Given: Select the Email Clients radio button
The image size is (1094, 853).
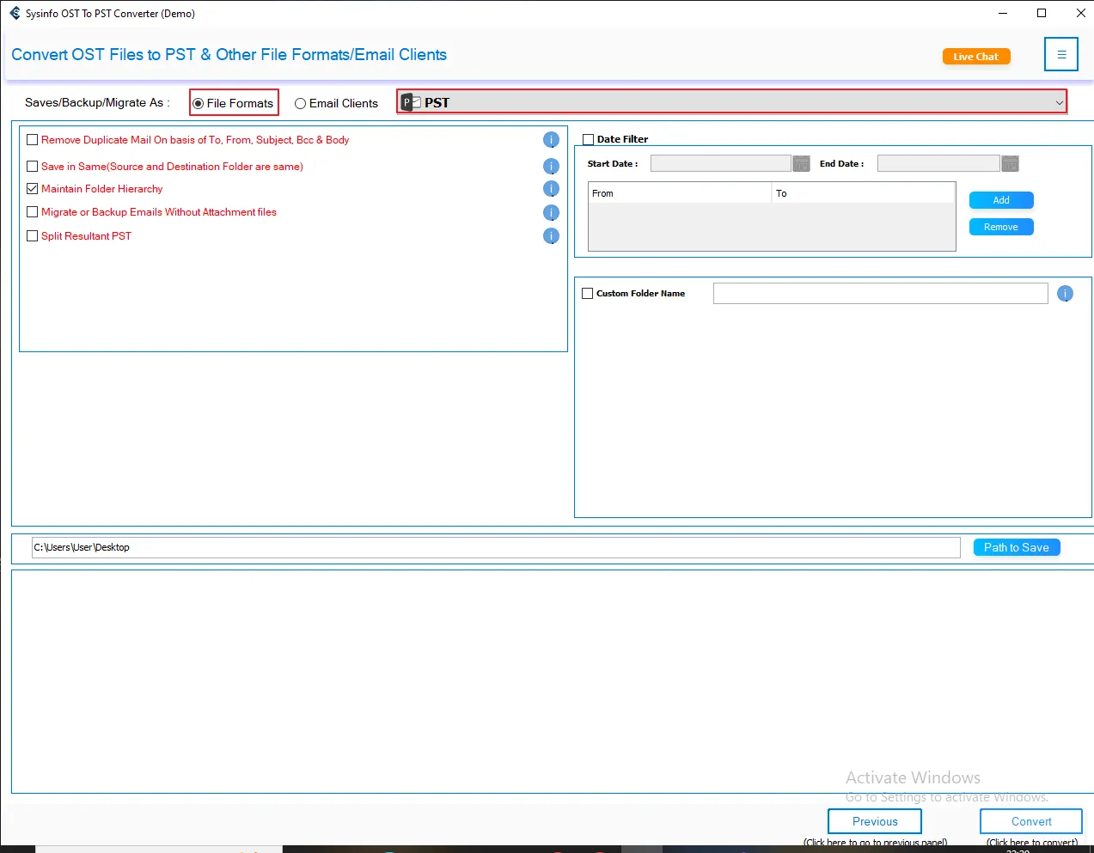Looking at the screenshot, I should pos(300,103).
